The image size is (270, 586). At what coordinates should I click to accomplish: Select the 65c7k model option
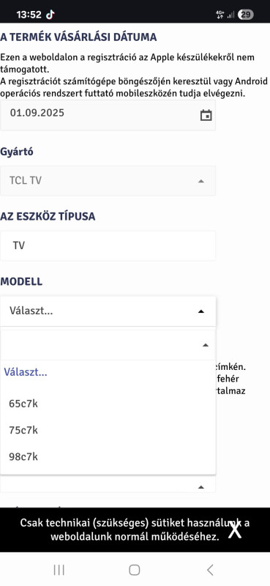point(108,404)
